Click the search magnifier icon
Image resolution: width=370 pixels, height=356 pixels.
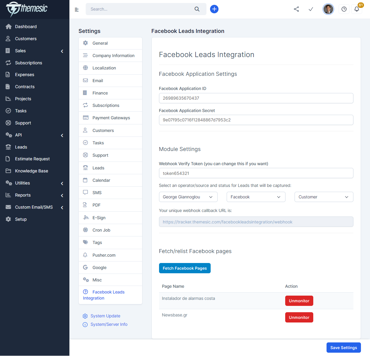pos(197,9)
